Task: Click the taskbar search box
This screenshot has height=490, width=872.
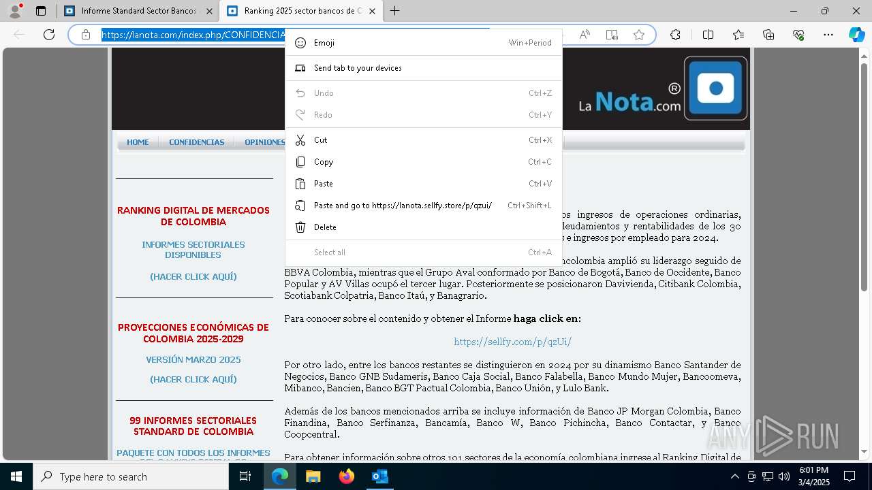Action: [x=131, y=476]
